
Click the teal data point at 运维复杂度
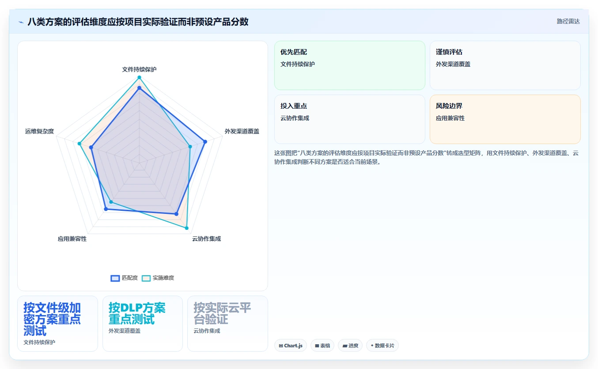[79, 143]
